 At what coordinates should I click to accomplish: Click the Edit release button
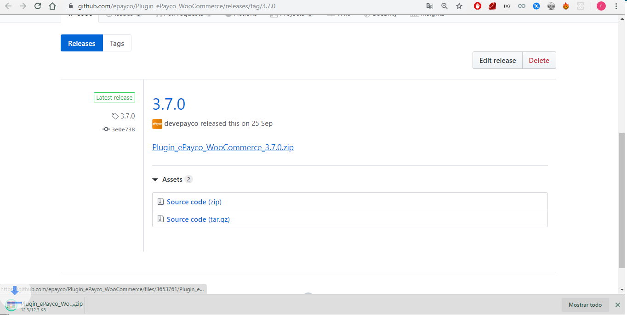[497, 60]
